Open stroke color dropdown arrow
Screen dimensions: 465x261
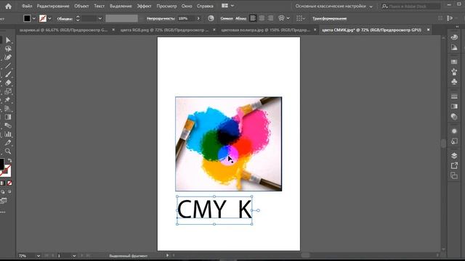click(x=49, y=18)
